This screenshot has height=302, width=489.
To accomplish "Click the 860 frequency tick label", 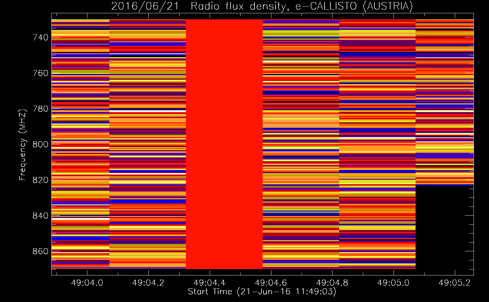I will (x=40, y=251).
